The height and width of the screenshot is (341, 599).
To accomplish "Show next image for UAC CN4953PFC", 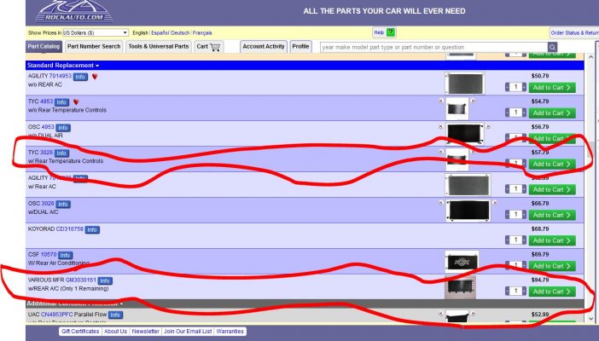I will pyautogui.click(x=473, y=314).
